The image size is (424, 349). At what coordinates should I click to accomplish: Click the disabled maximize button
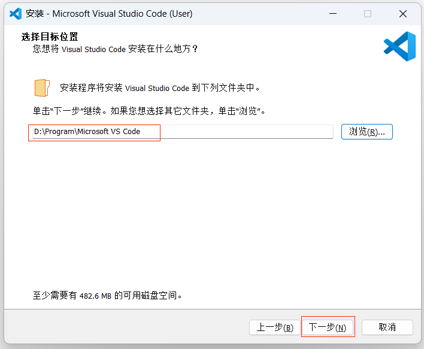368,14
